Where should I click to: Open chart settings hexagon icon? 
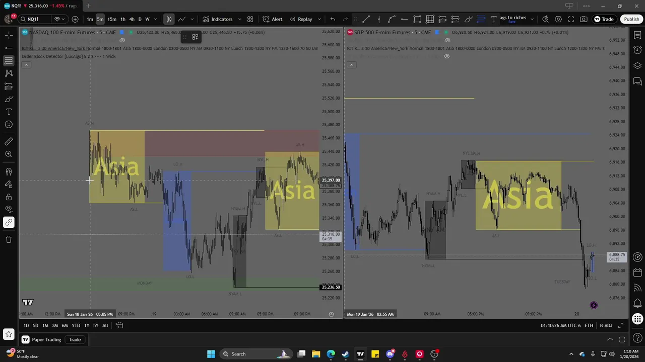(558, 19)
